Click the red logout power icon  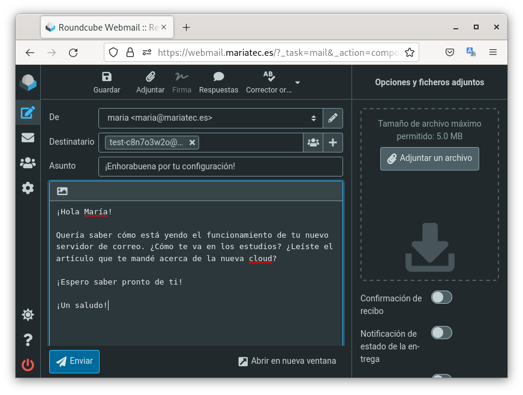(28, 364)
